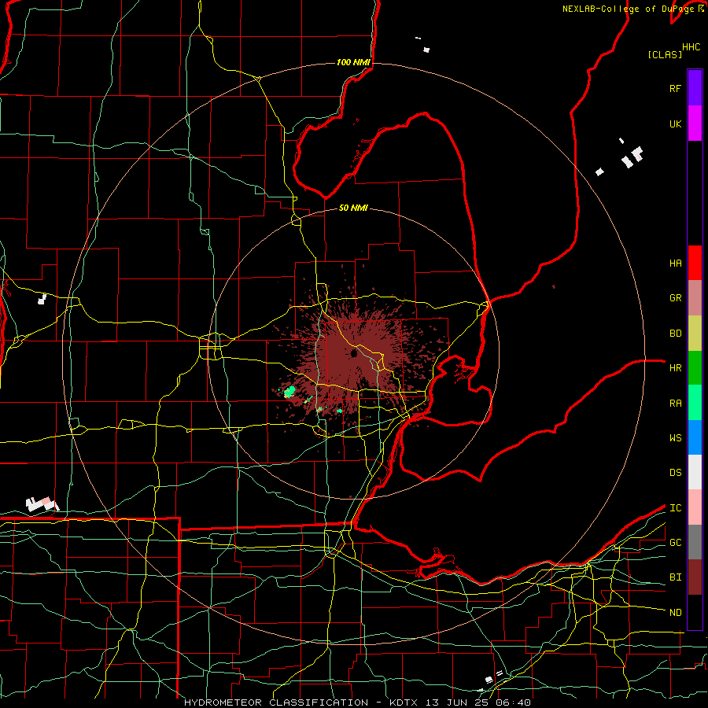The width and height of the screenshot is (708, 708).
Task: Pick the yellow BD legend color swatch
Action: coord(695,334)
